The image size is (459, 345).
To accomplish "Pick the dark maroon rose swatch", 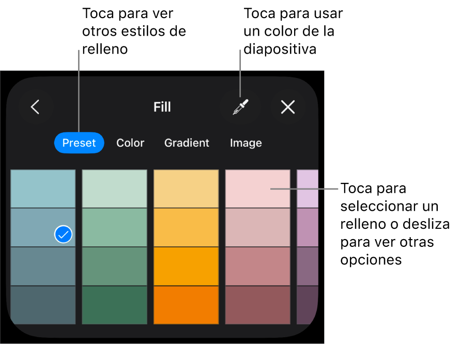I will (x=257, y=305).
